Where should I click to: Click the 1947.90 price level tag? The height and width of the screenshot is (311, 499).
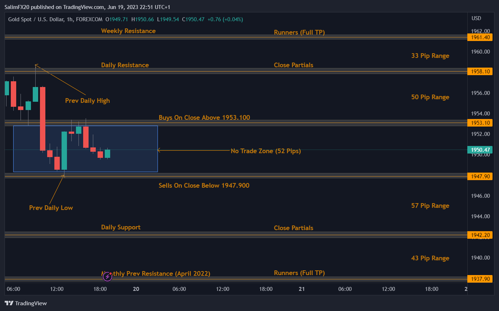[480, 176]
